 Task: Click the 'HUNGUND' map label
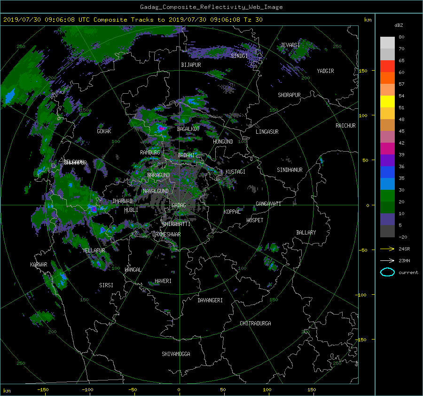[223, 142]
